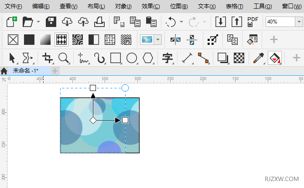304x188 pixels.
Task: Publish to PDF icon
Action: [x=253, y=22]
